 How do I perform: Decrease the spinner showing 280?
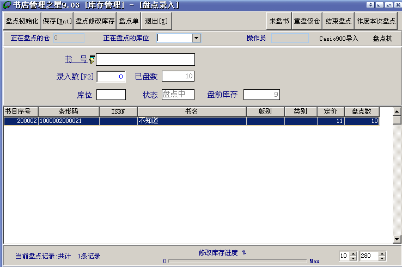(382, 258)
